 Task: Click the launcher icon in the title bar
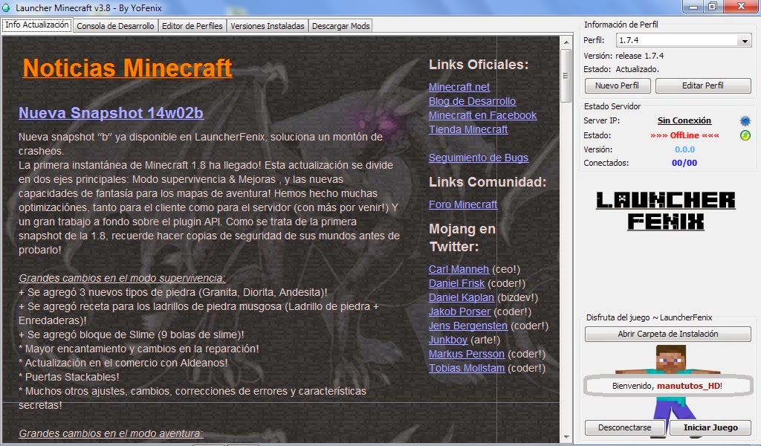point(7,7)
